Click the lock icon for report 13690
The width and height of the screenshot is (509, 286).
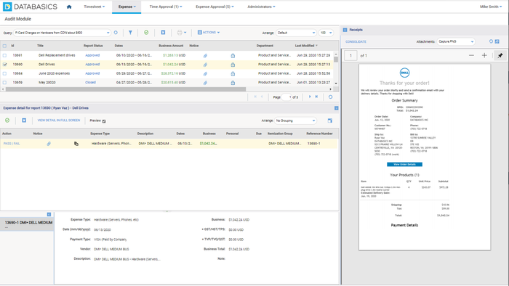(x=233, y=65)
